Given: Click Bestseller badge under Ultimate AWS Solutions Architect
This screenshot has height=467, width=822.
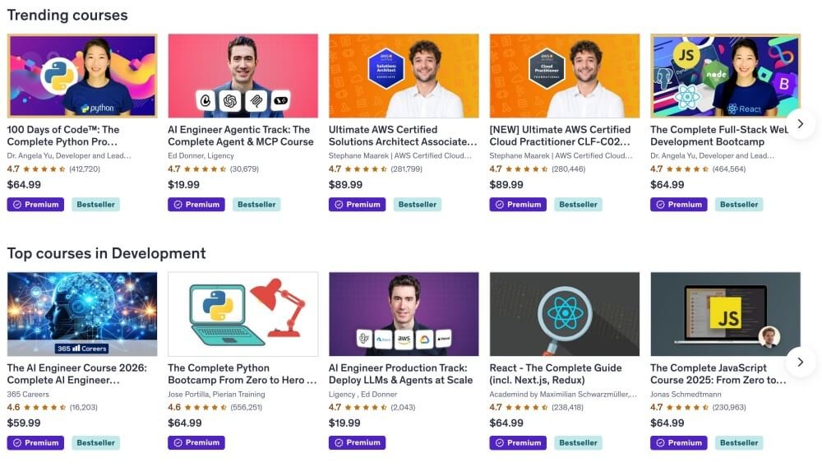Looking at the screenshot, I should pyautogui.click(x=418, y=205).
